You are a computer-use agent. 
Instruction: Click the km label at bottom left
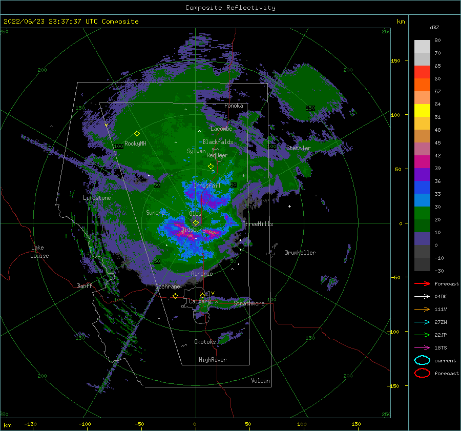click(8, 425)
